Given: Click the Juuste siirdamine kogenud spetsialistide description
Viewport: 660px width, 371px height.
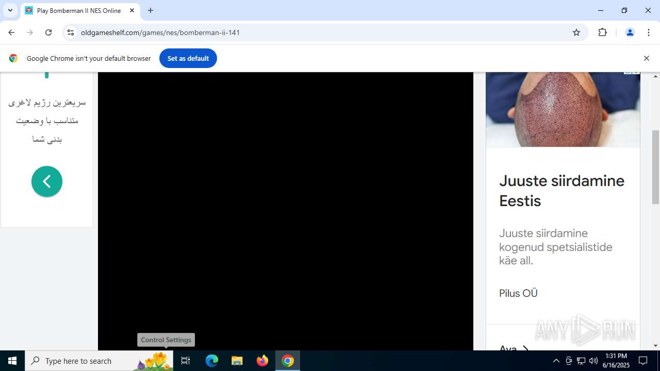Looking at the screenshot, I should pyautogui.click(x=556, y=247).
